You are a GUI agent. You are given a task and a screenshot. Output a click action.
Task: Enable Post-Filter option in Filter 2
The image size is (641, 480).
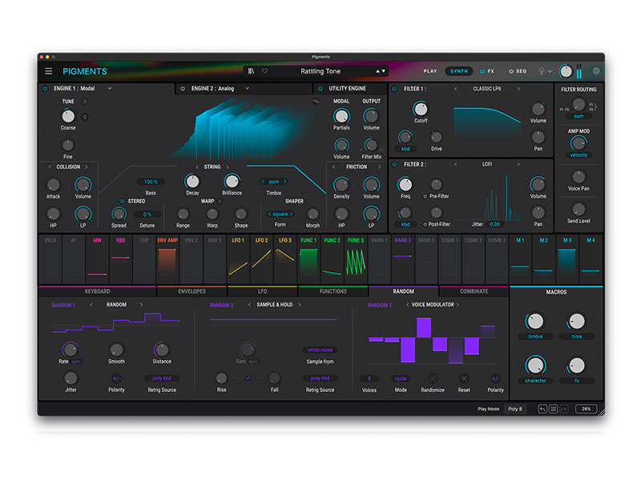[x=425, y=224]
